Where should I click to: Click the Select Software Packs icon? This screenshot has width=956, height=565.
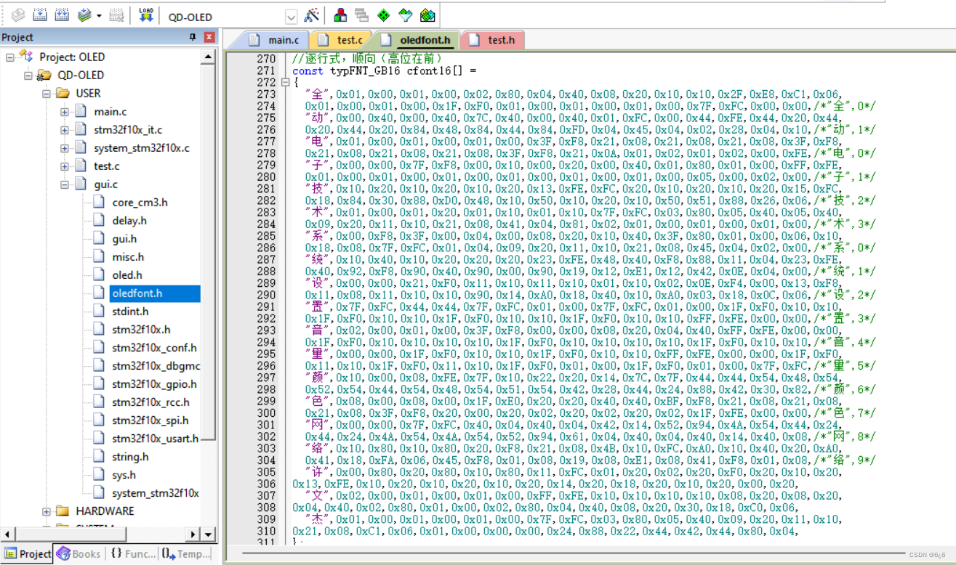coord(406,15)
